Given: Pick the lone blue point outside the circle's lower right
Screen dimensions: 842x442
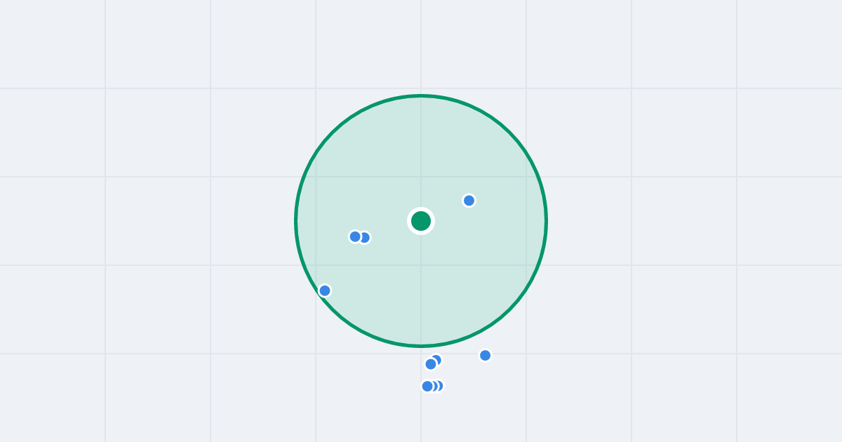Looking at the screenshot, I should 486,356.
